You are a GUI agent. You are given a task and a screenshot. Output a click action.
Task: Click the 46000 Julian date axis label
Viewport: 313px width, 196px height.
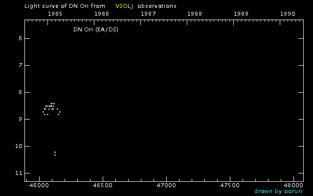point(39,185)
